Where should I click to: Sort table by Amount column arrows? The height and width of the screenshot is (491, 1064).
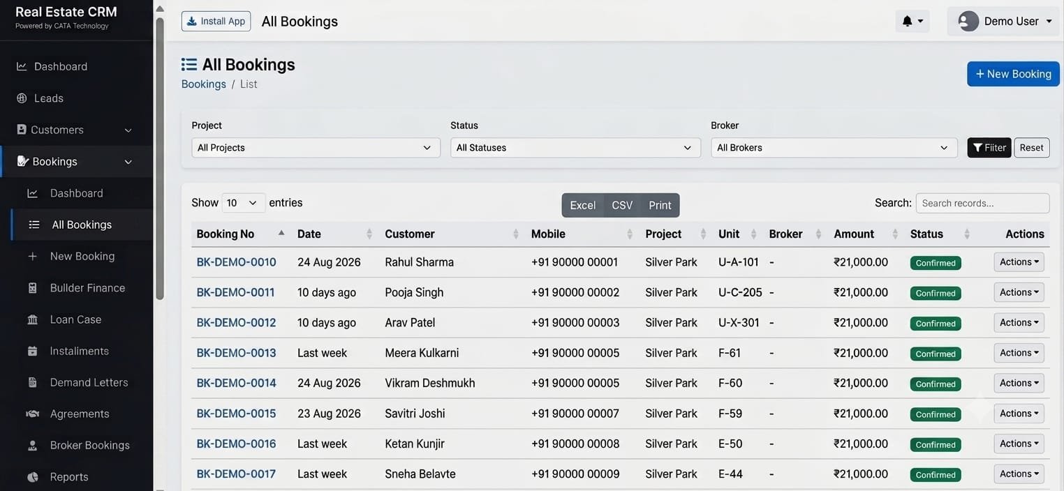pos(894,234)
